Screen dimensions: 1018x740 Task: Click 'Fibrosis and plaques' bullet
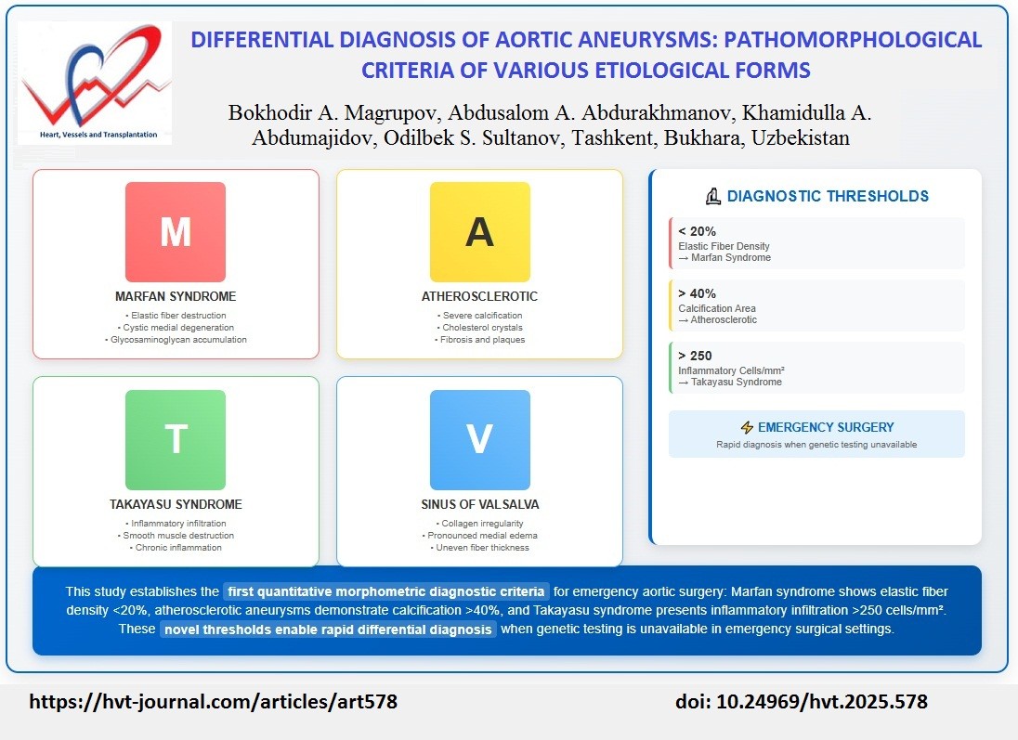tap(480, 340)
